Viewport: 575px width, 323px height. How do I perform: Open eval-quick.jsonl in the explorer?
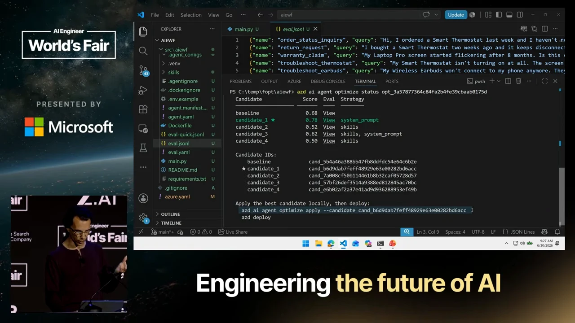(x=186, y=135)
